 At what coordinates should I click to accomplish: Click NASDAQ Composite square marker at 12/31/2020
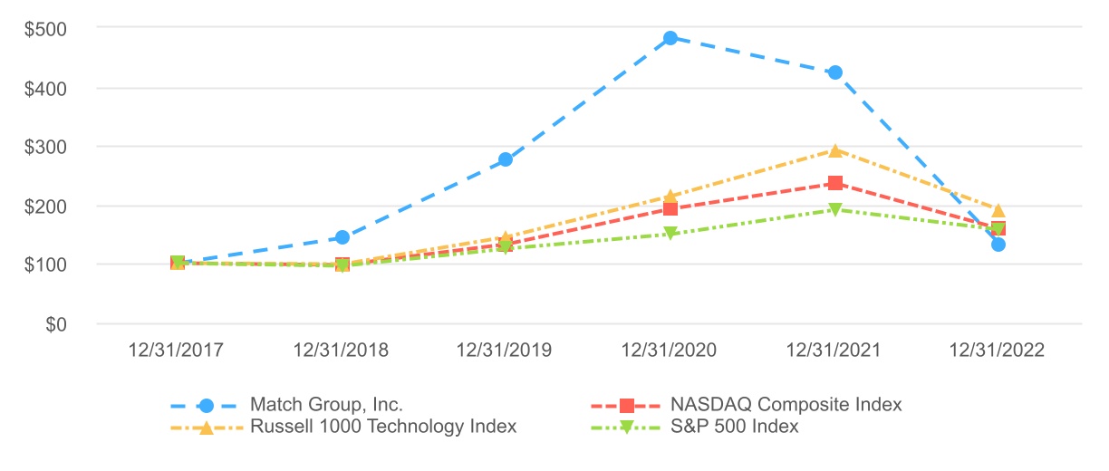click(670, 209)
